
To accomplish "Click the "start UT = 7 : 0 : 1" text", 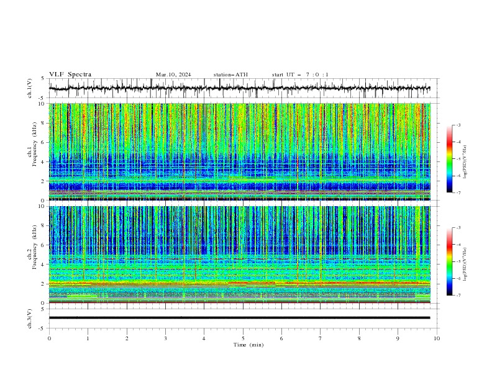I will (300, 75).
